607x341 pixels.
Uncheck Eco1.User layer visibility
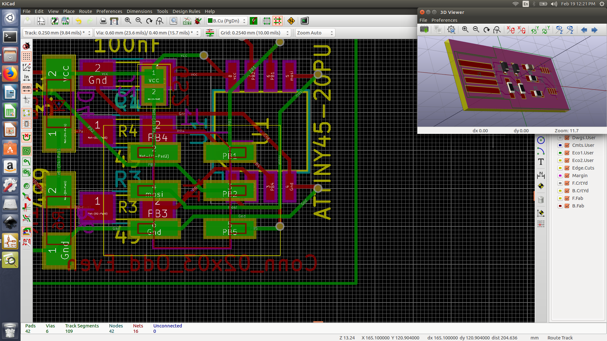[567, 153]
